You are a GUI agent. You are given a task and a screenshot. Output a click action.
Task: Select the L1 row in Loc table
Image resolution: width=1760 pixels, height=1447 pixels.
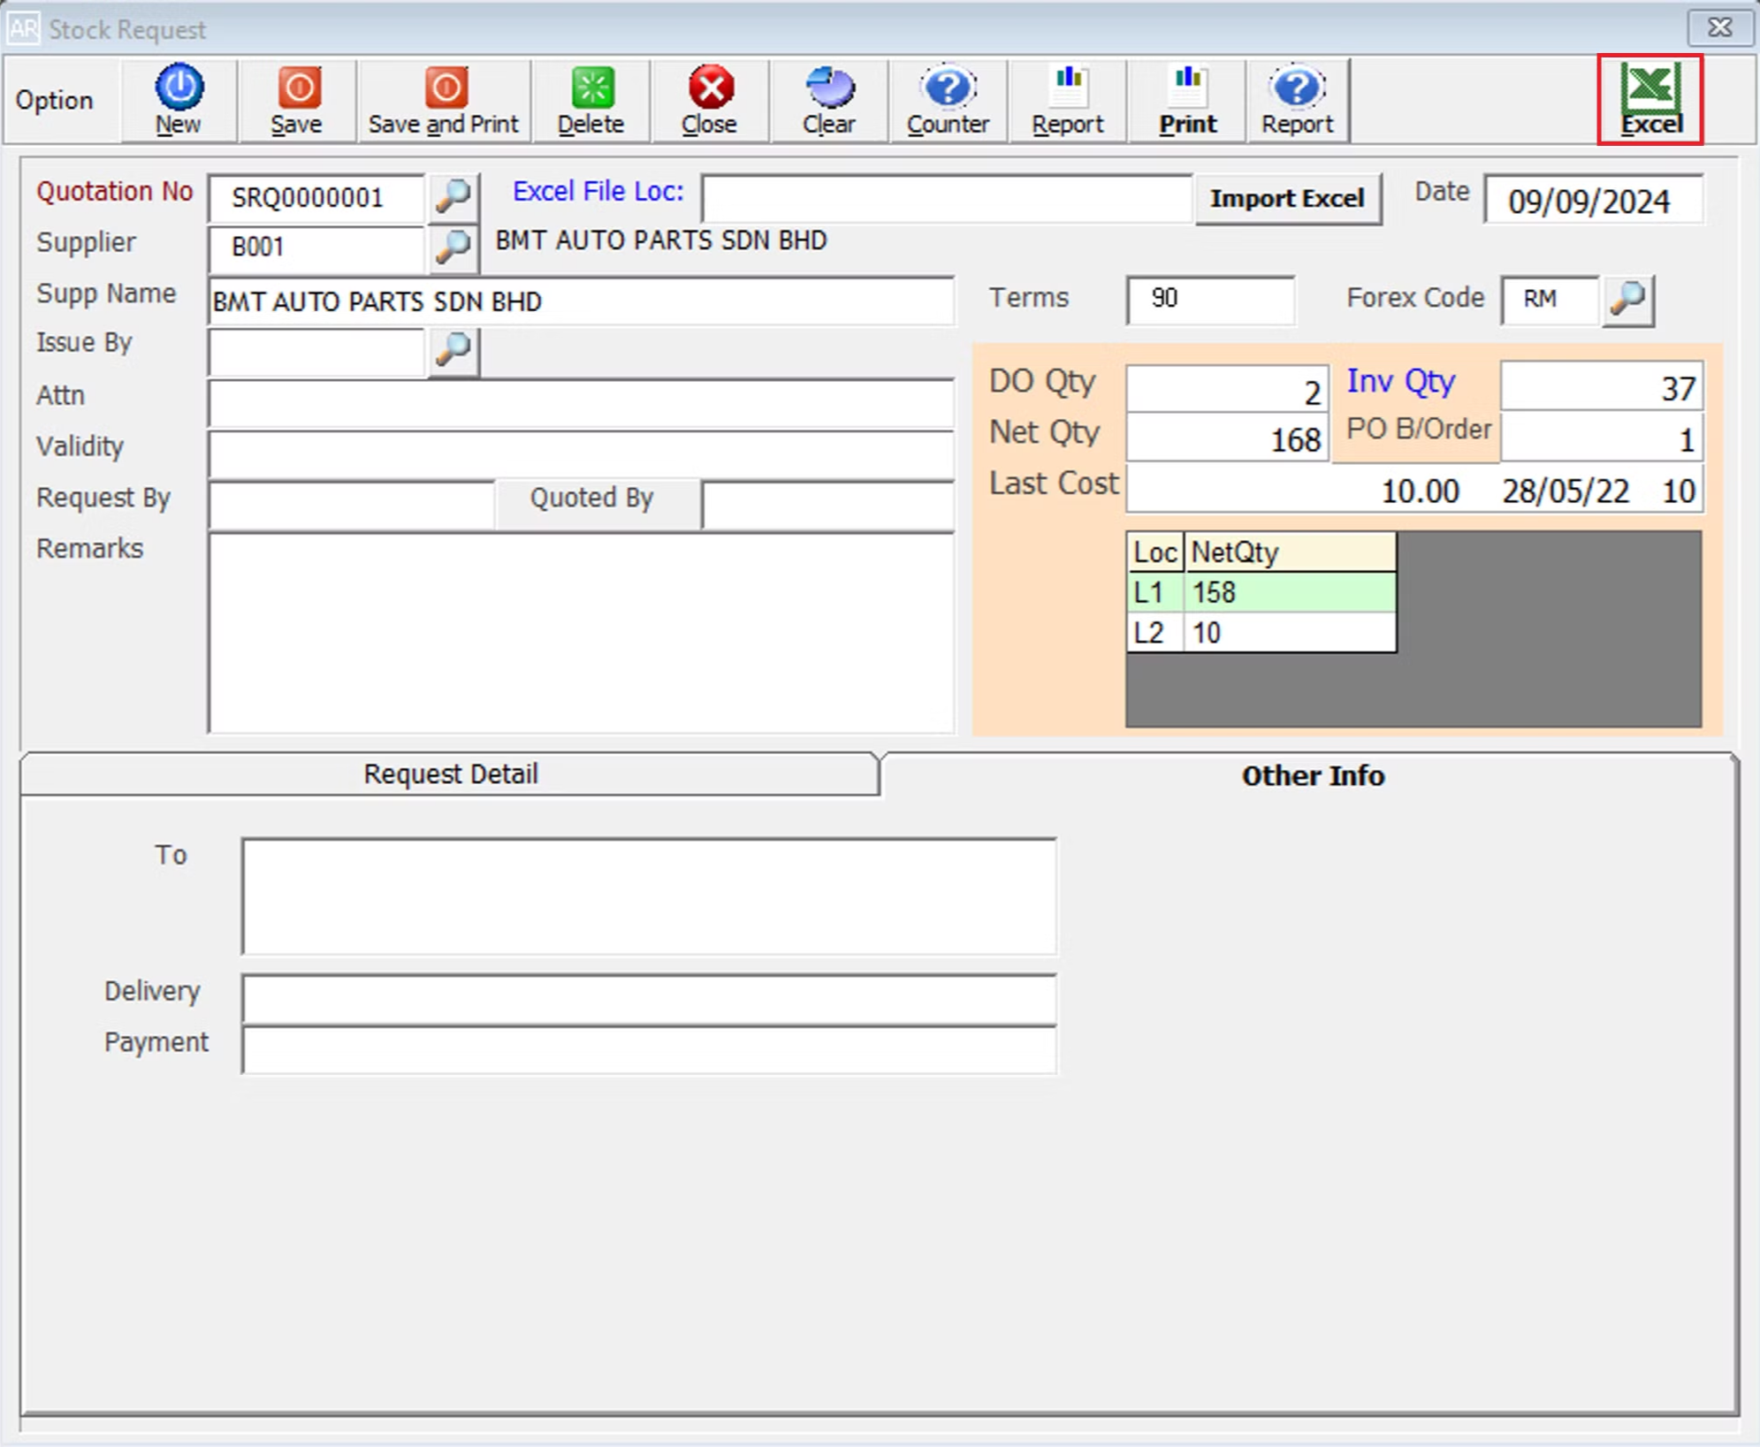[1261, 592]
